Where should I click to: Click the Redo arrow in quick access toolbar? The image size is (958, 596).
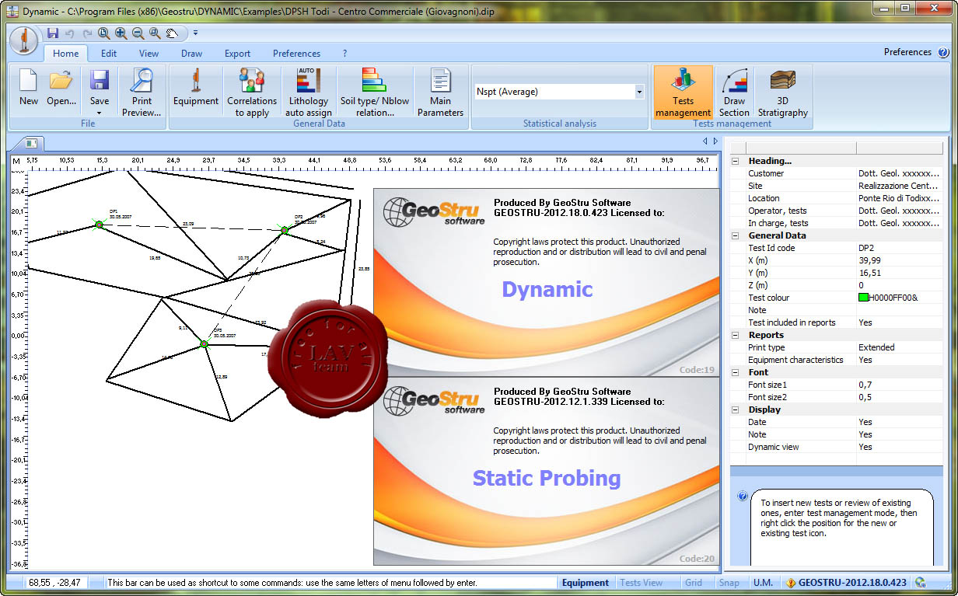tap(87, 33)
